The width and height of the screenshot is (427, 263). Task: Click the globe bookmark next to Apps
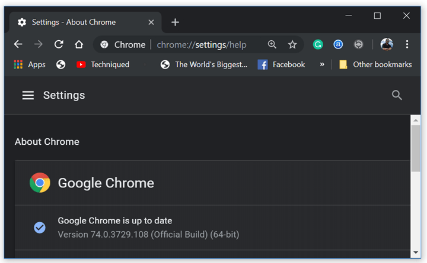pos(60,64)
